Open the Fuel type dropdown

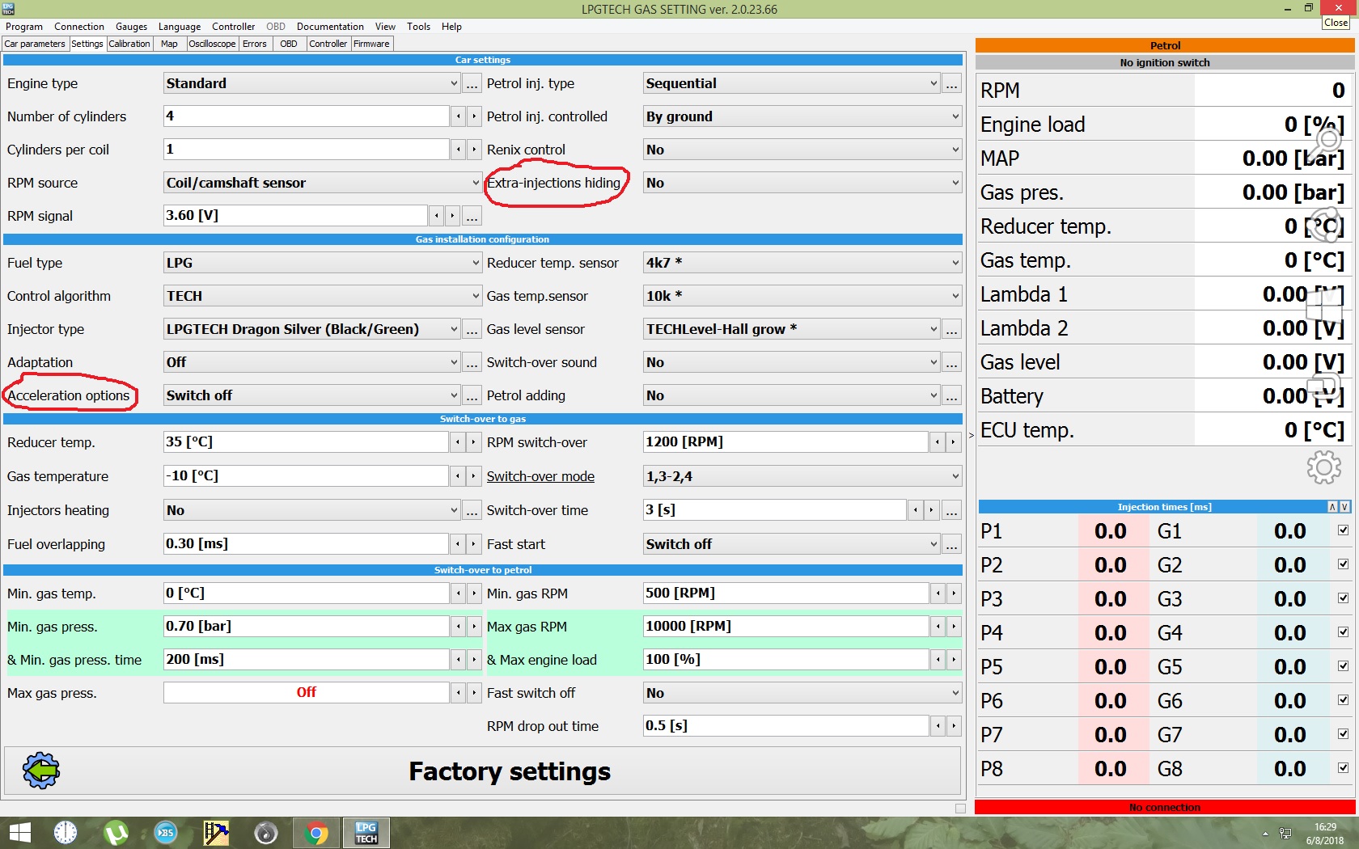pos(323,263)
